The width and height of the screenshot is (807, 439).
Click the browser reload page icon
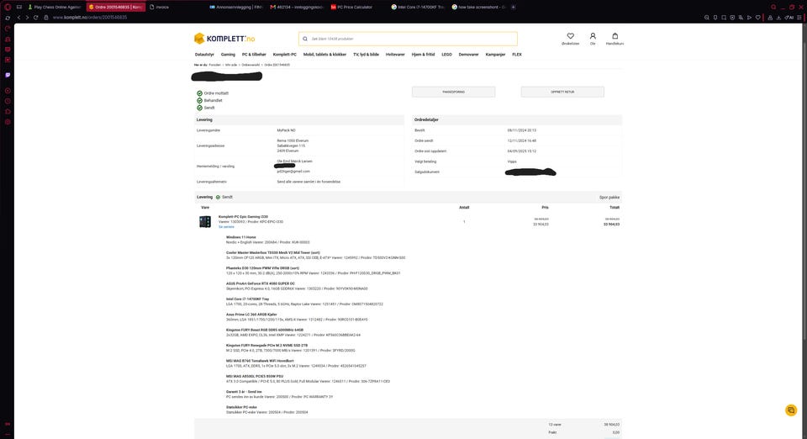(x=35, y=18)
